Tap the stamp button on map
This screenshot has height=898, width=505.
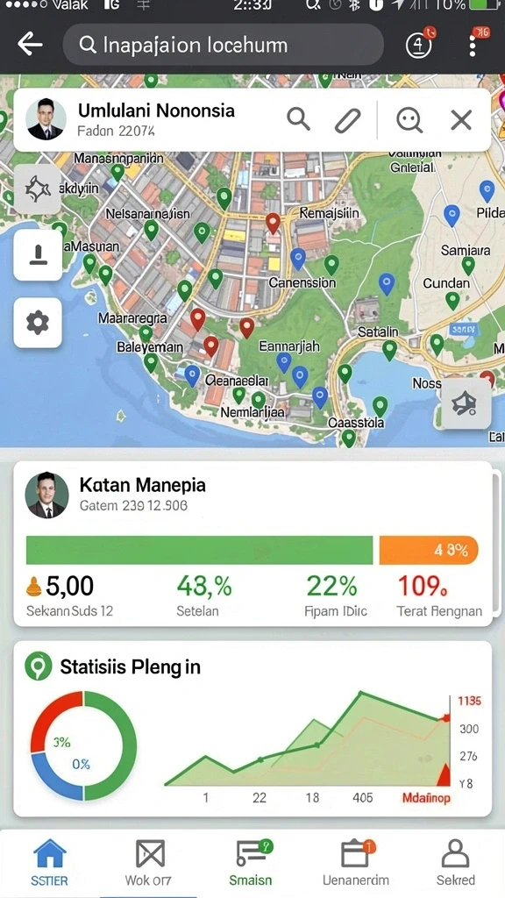click(x=38, y=255)
